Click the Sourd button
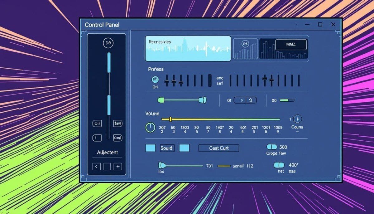Screen dimensions: 374x214 pos(167,148)
